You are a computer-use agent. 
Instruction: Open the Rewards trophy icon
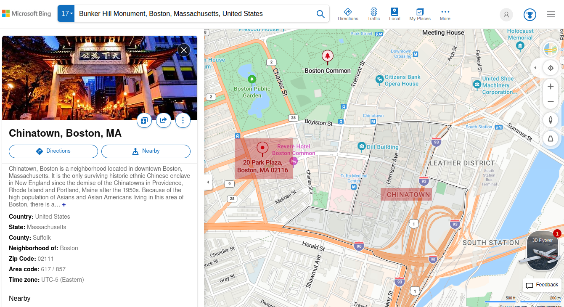click(x=530, y=15)
